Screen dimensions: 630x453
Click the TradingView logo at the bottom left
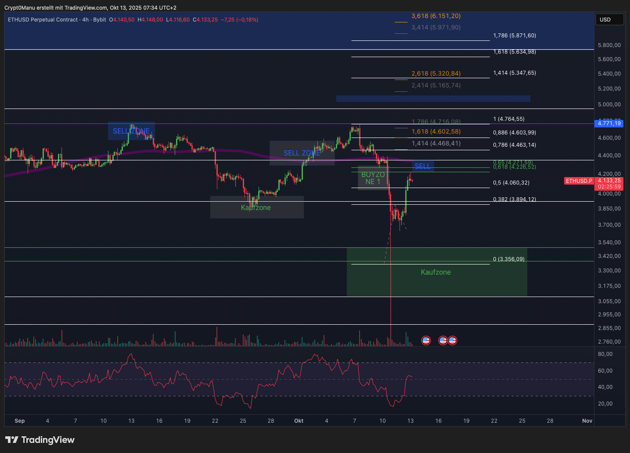pyautogui.click(x=40, y=440)
